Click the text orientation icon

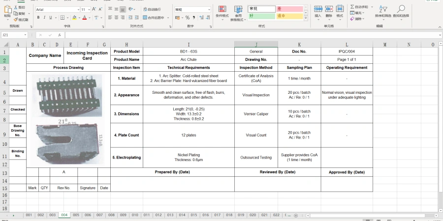coord(131,9)
